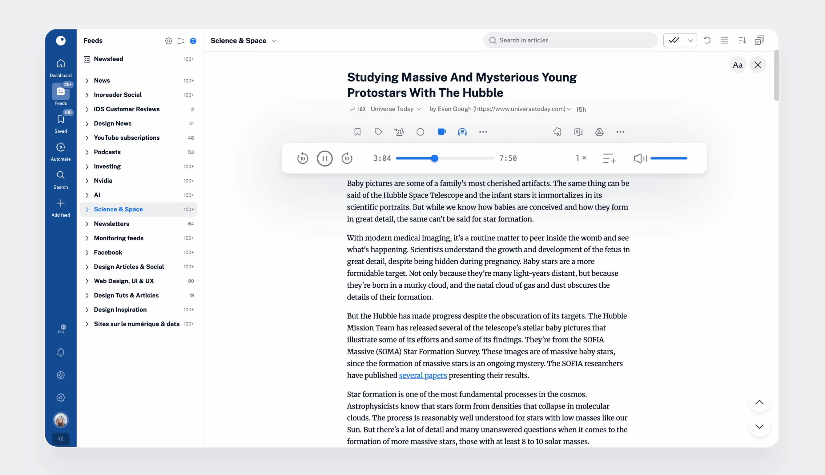Open the Automate section
This screenshot has height=475, width=825.
[61, 151]
